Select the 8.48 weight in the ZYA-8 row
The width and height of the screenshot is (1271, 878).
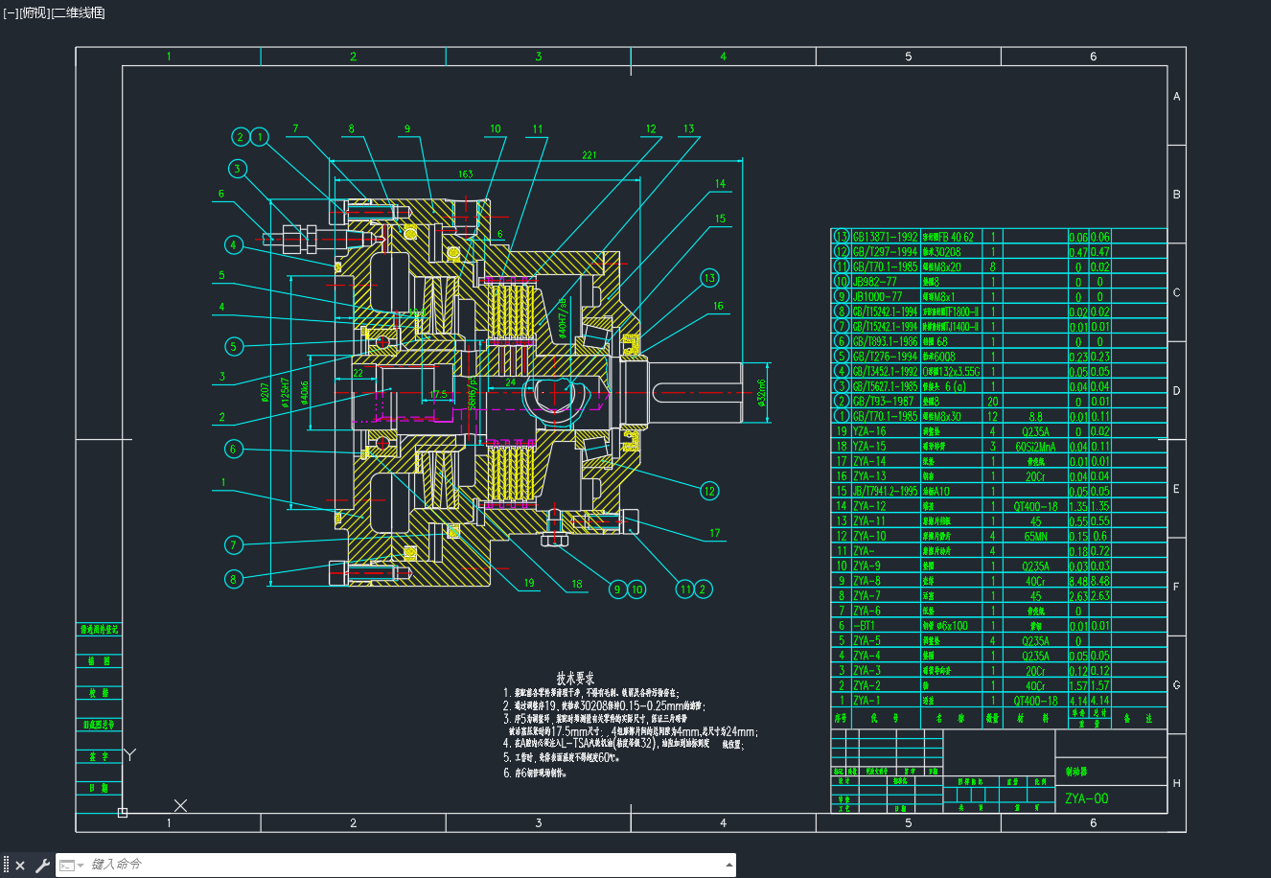coord(1078,581)
